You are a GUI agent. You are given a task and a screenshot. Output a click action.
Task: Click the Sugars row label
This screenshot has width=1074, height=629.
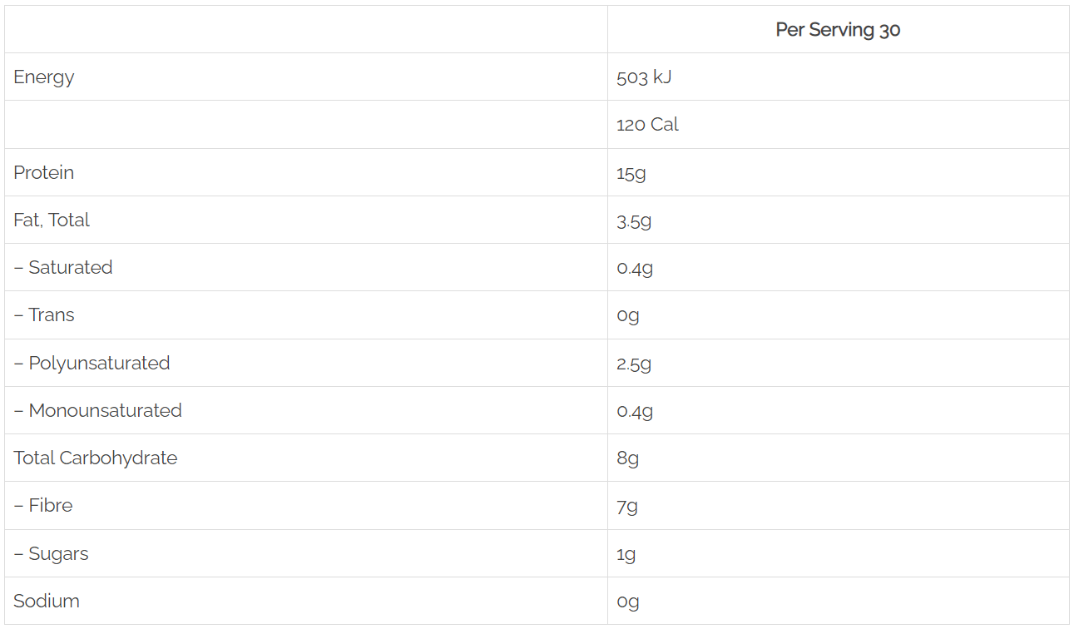tap(51, 553)
